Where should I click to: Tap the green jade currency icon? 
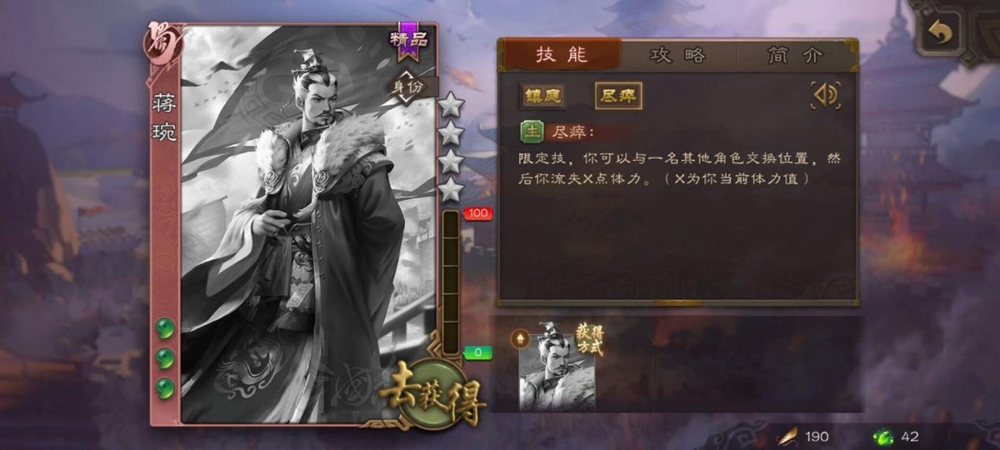[x=882, y=436]
